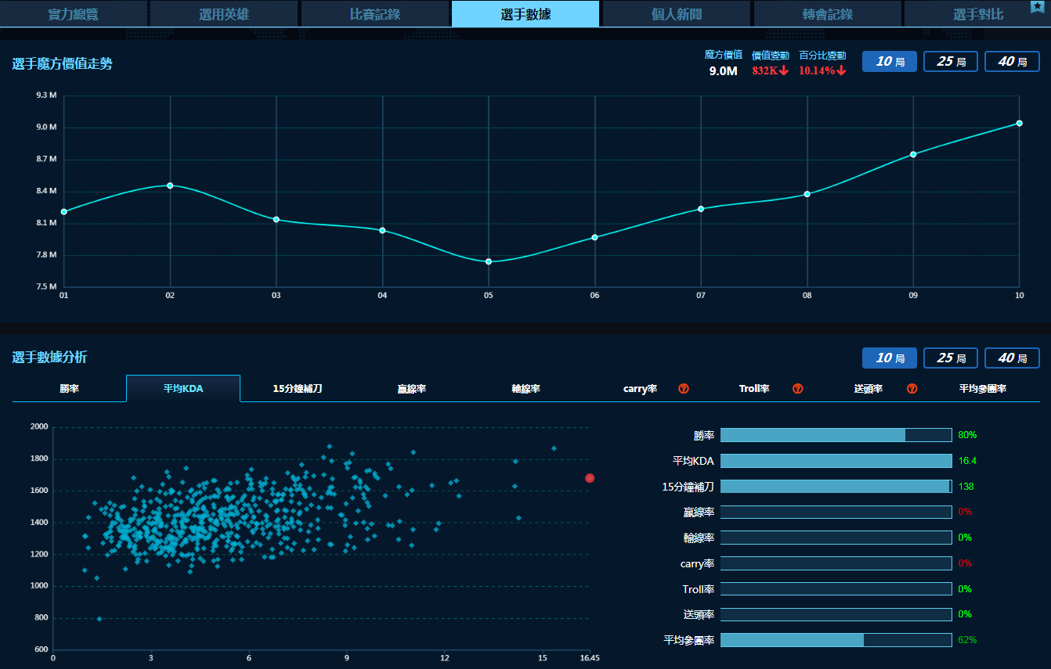This screenshot has height=669, width=1051.
Task: Click the red down arrow next to 10.14%
Action: click(x=841, y=71)
